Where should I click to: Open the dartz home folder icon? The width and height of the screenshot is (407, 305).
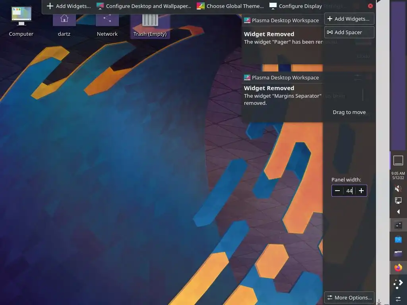(x=64, y=25)
